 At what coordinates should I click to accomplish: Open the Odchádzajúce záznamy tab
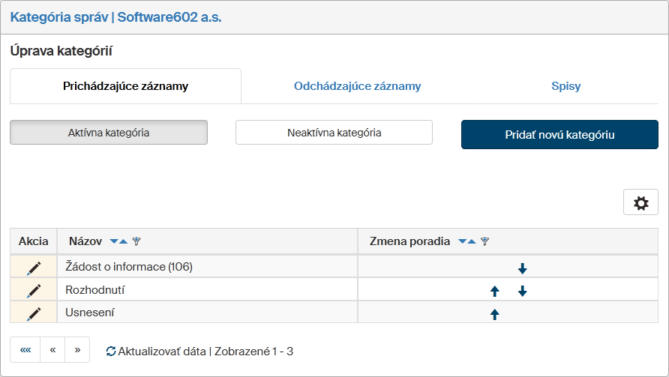click(x=358, y=86)
